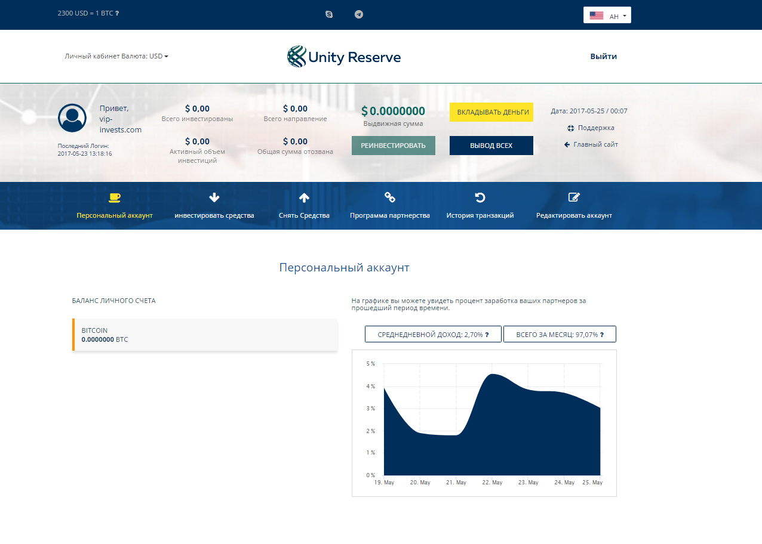
Task: Select the edit pencil icon for Редактировать аккаунт
Action: tap(573, 197)
